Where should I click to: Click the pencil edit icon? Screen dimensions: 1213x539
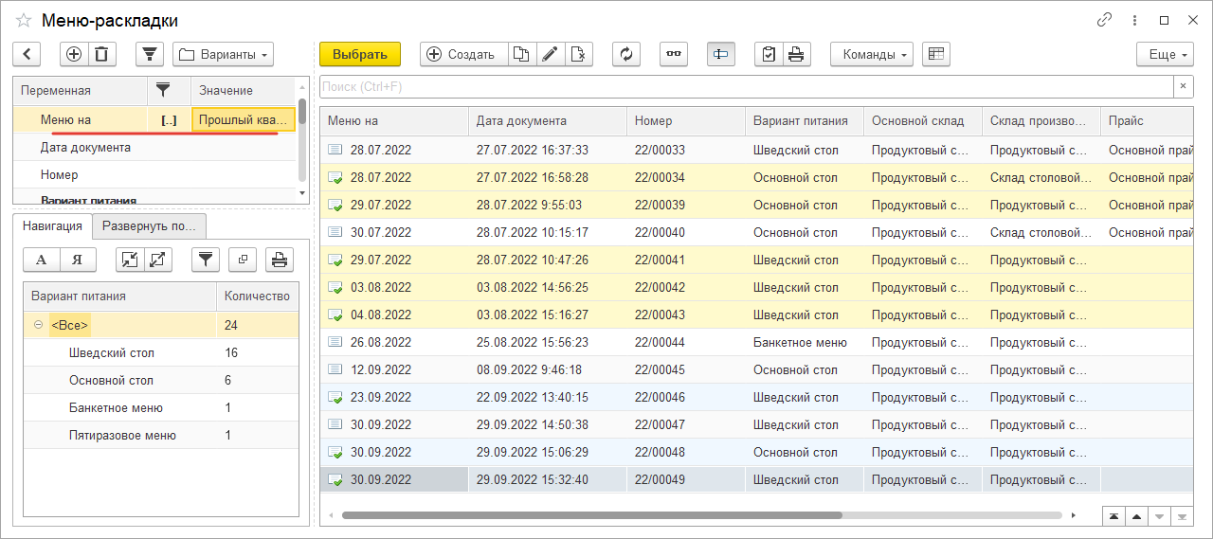click(x=550, y=54)
